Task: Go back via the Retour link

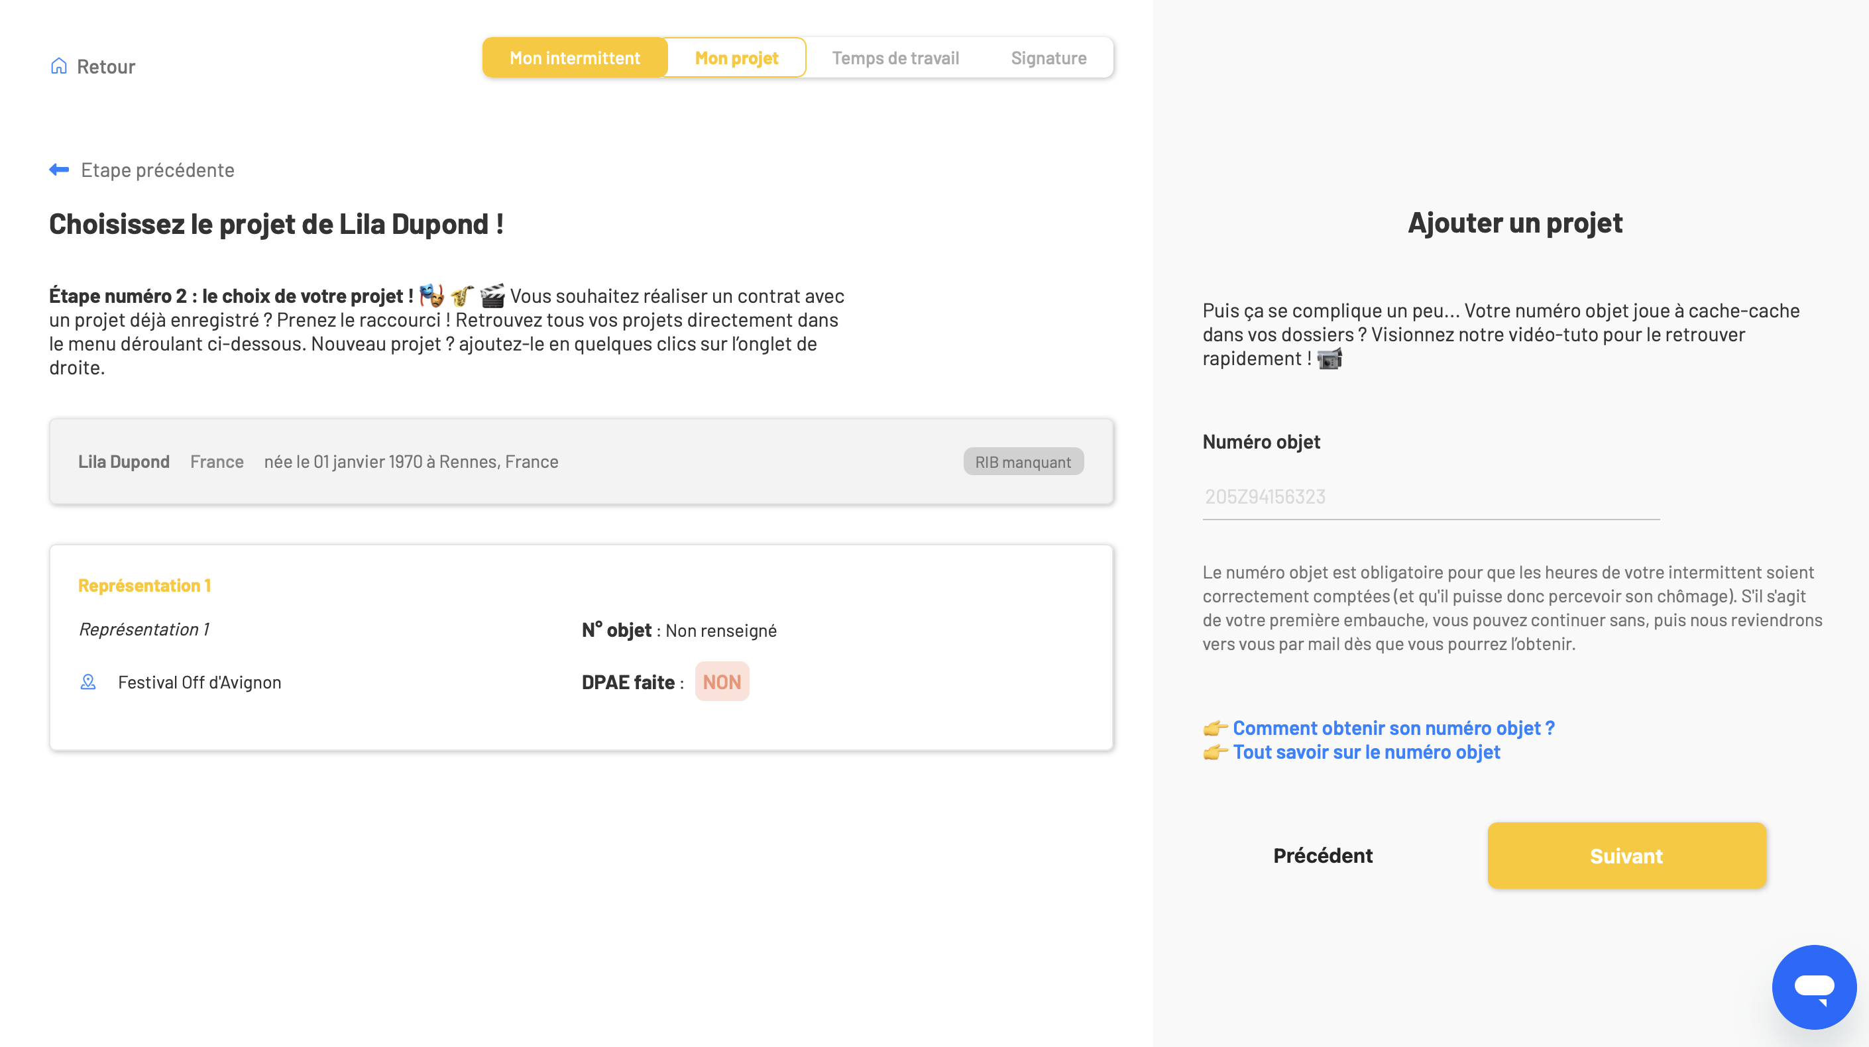Action: (x=105, y=67)
